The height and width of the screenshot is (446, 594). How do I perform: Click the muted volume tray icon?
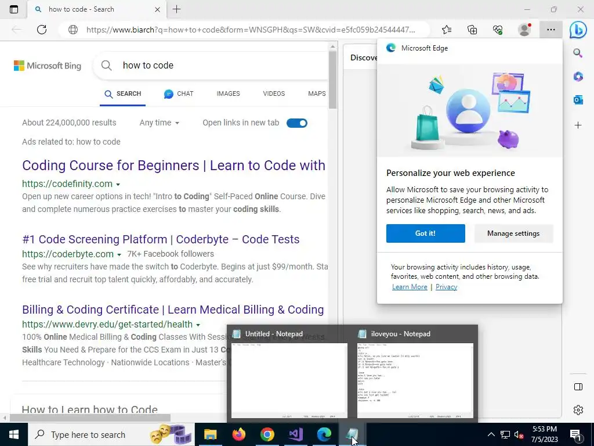(519, 434)
